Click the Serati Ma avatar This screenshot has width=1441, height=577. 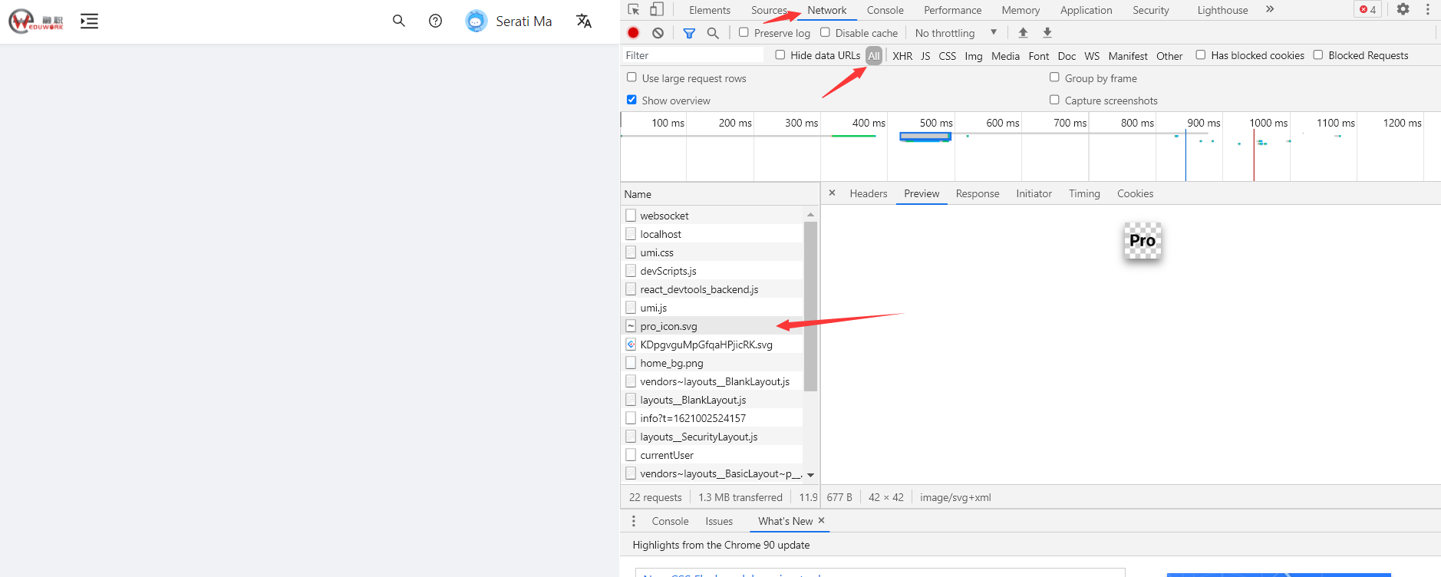(x=476, y=21)
